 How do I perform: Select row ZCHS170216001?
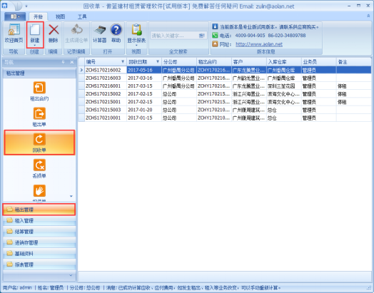tap(225, 86)
